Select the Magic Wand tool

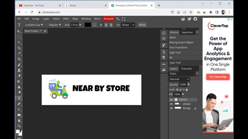19,42
